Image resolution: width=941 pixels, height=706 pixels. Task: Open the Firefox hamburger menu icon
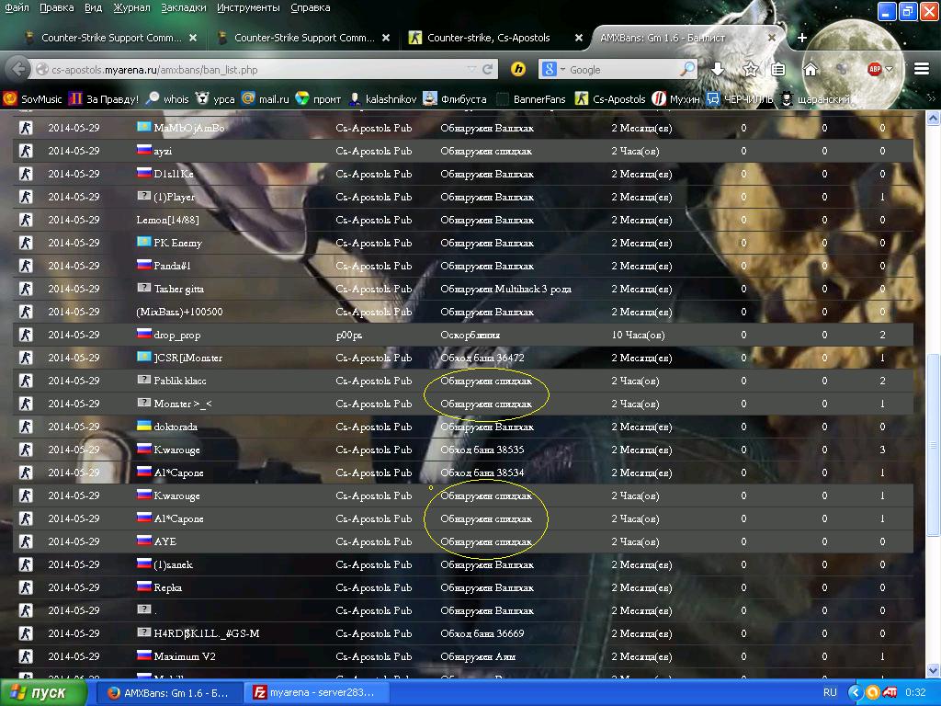(921, 70)
